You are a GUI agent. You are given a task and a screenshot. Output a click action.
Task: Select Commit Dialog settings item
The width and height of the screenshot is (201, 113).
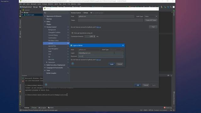pyautogui.click(x=53, y=35)
